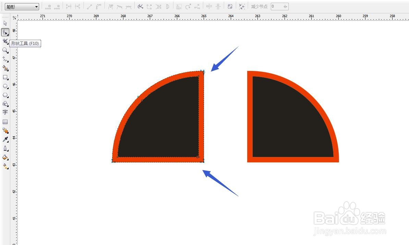Activate the Zoom magnifier tool
This screenshot has height=245, width=409.
(5, 50)
